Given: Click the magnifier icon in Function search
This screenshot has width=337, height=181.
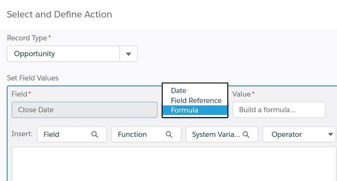Looking at the screenshot, I should point(169,135).
